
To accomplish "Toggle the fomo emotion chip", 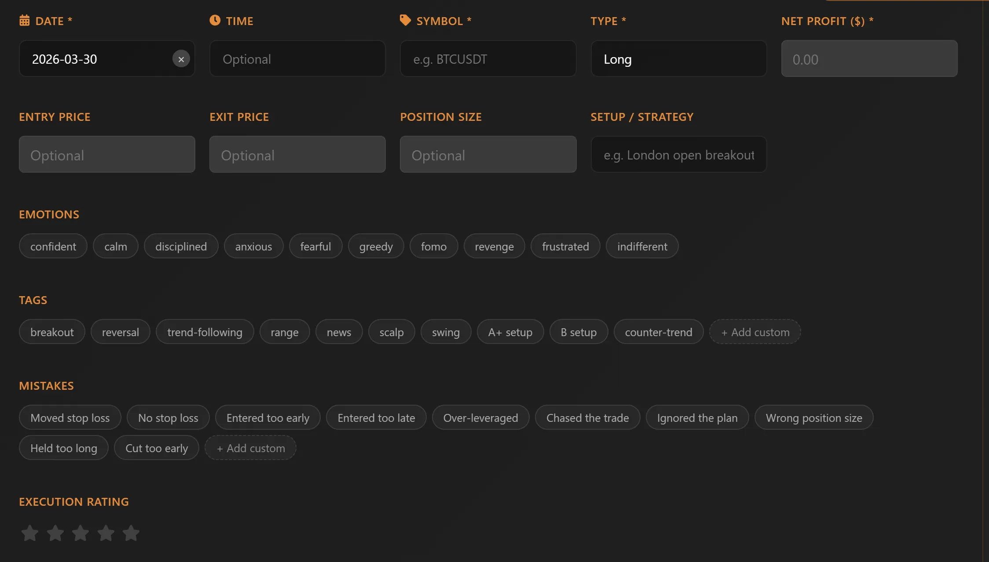I will [x=434, y=246].
